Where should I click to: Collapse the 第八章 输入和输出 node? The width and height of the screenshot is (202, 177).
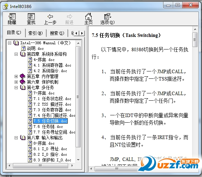[x=16, y=138]
